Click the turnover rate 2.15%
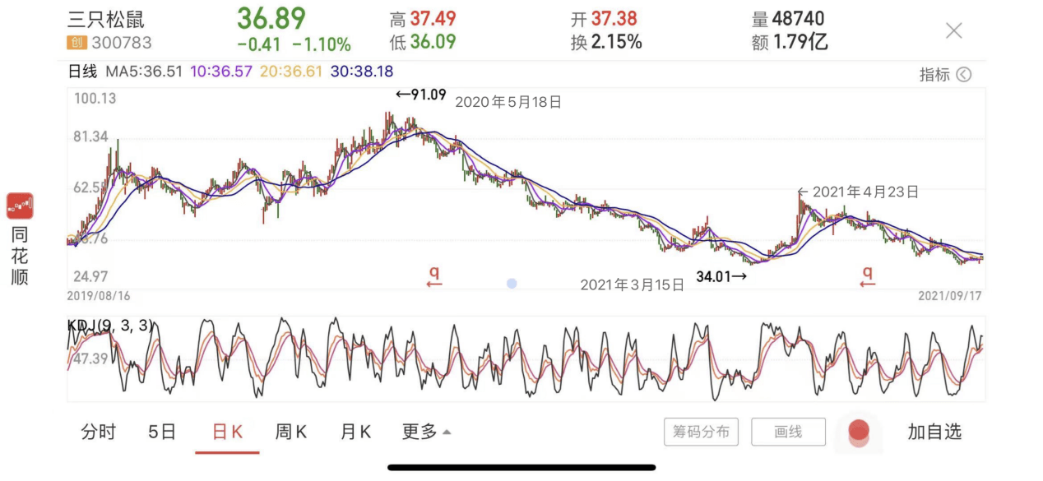The image size is (1043, 481). coord(616,42)
